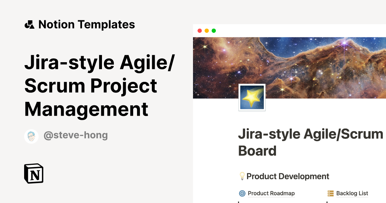Expand the Product Roadmap page

coord(271,193)
